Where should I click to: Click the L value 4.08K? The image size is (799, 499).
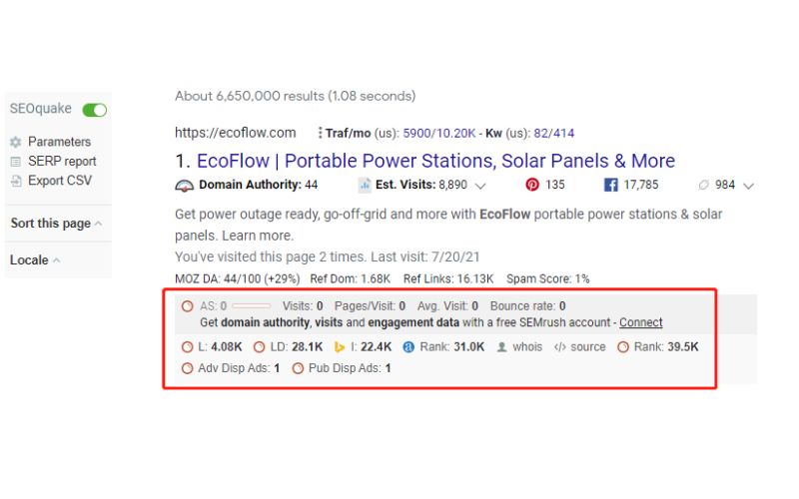pos(227,347)
